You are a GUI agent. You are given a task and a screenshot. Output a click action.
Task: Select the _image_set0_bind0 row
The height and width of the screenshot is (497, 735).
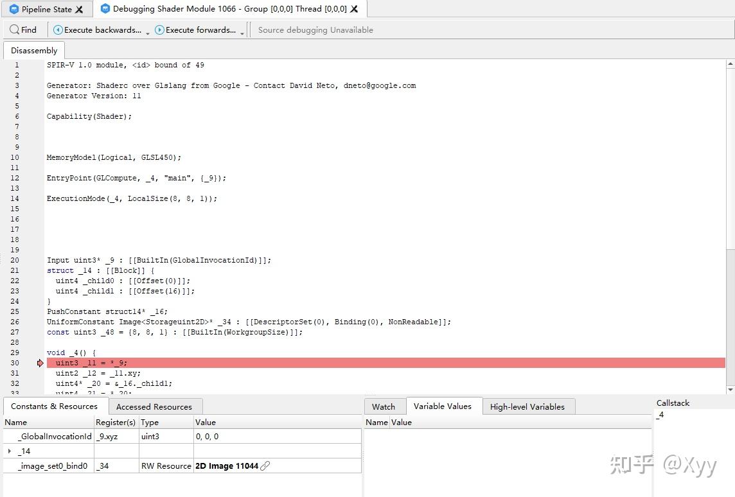(182, 466)
